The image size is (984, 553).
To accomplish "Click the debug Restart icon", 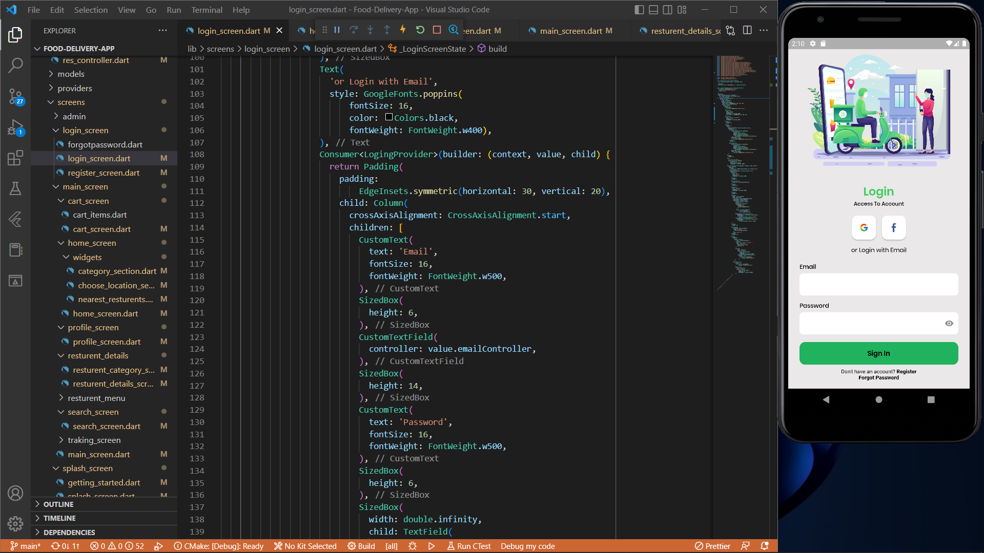I will 420,30.
